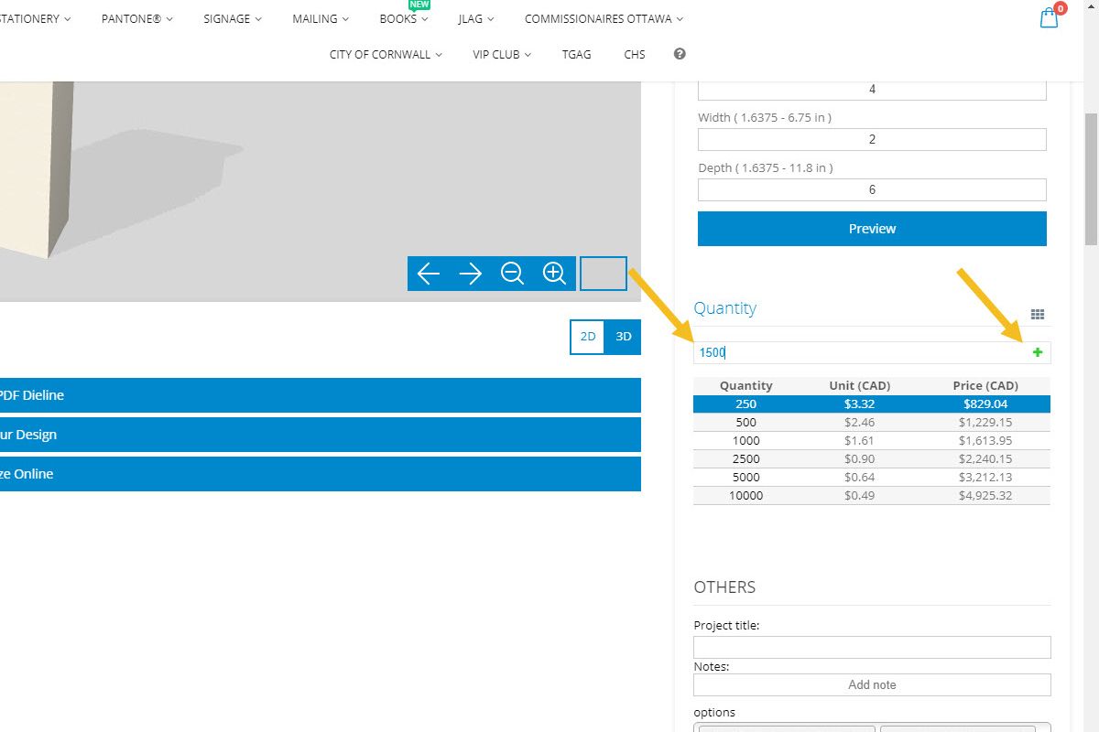Click the right arrow rotation icon

[x=470, y=273]
